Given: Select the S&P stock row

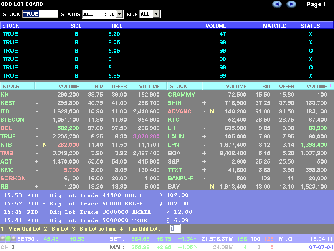Looking at the screenshot, I should click(x=251, y=161).
